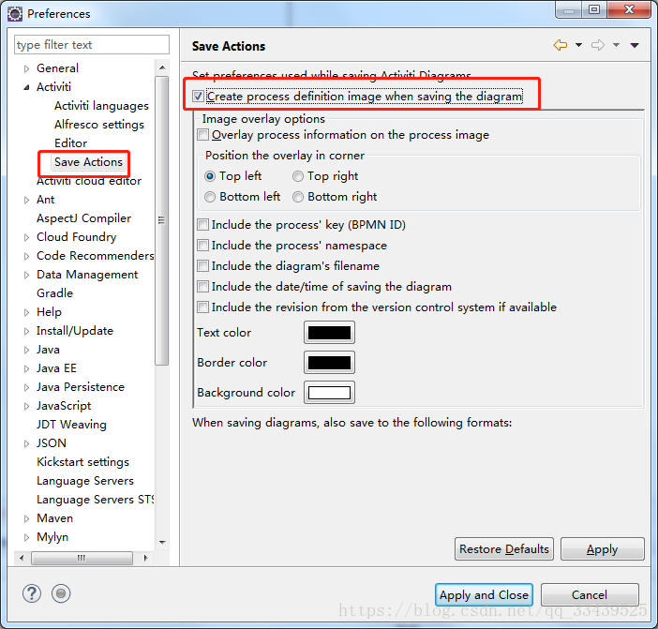The height and width of the screenshot is (629, 658).
Task: Open the Border color swatch picker
Action: (329, 363)
